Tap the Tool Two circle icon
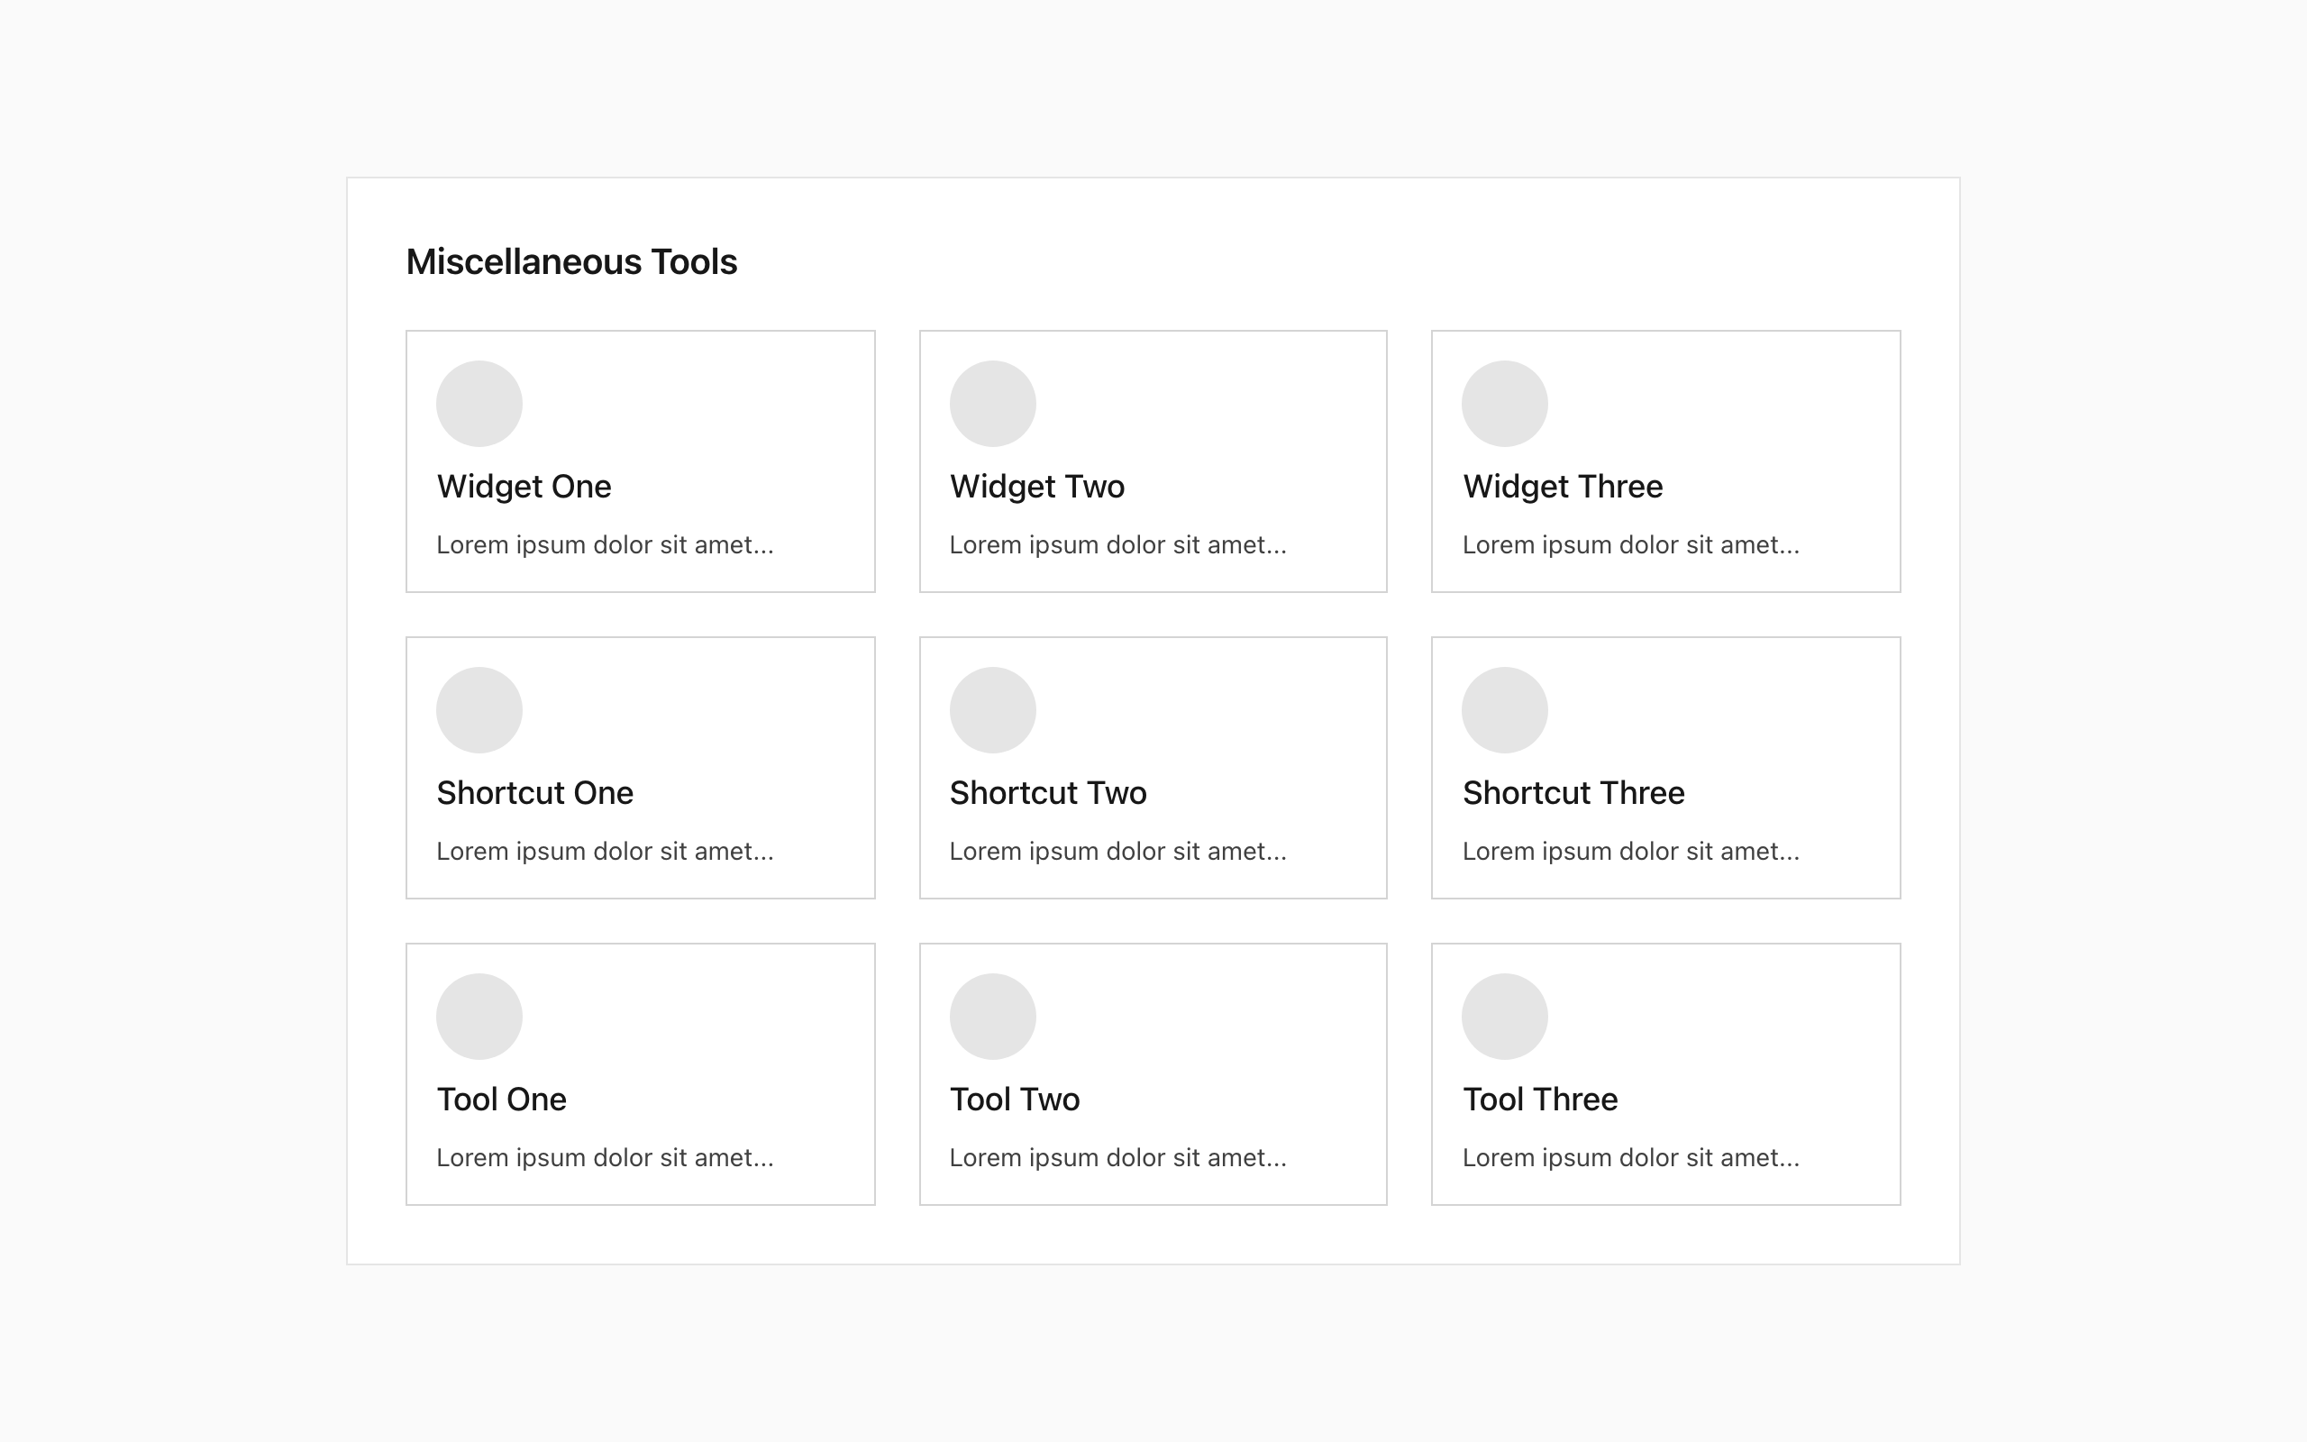 992,1017
